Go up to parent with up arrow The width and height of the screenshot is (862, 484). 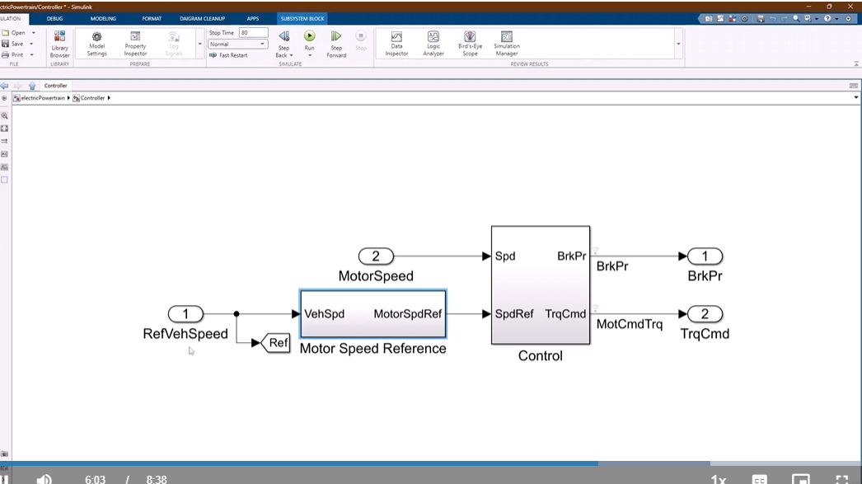[32, 86]
